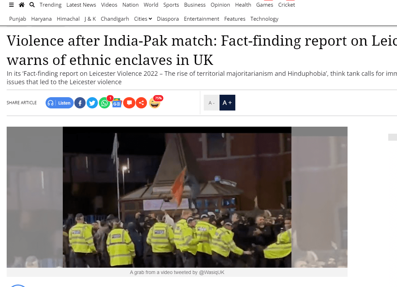The width and height of the screenshot is (397, 287).
Task: Open the Google News icon
Action: tap(117, 103)
